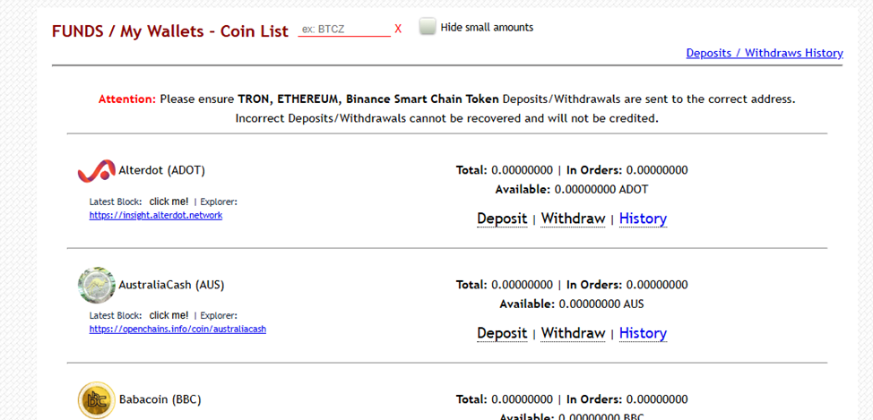Screen dimensions: 873x420
Task: Select the Babacoin (BBC) coin name
Action: tap(160, 399)
